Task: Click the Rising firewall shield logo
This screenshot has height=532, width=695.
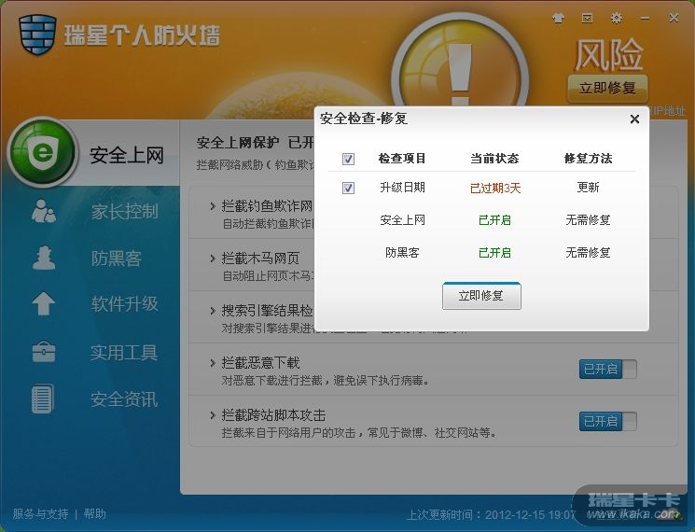Action: (x=37, y=35)
